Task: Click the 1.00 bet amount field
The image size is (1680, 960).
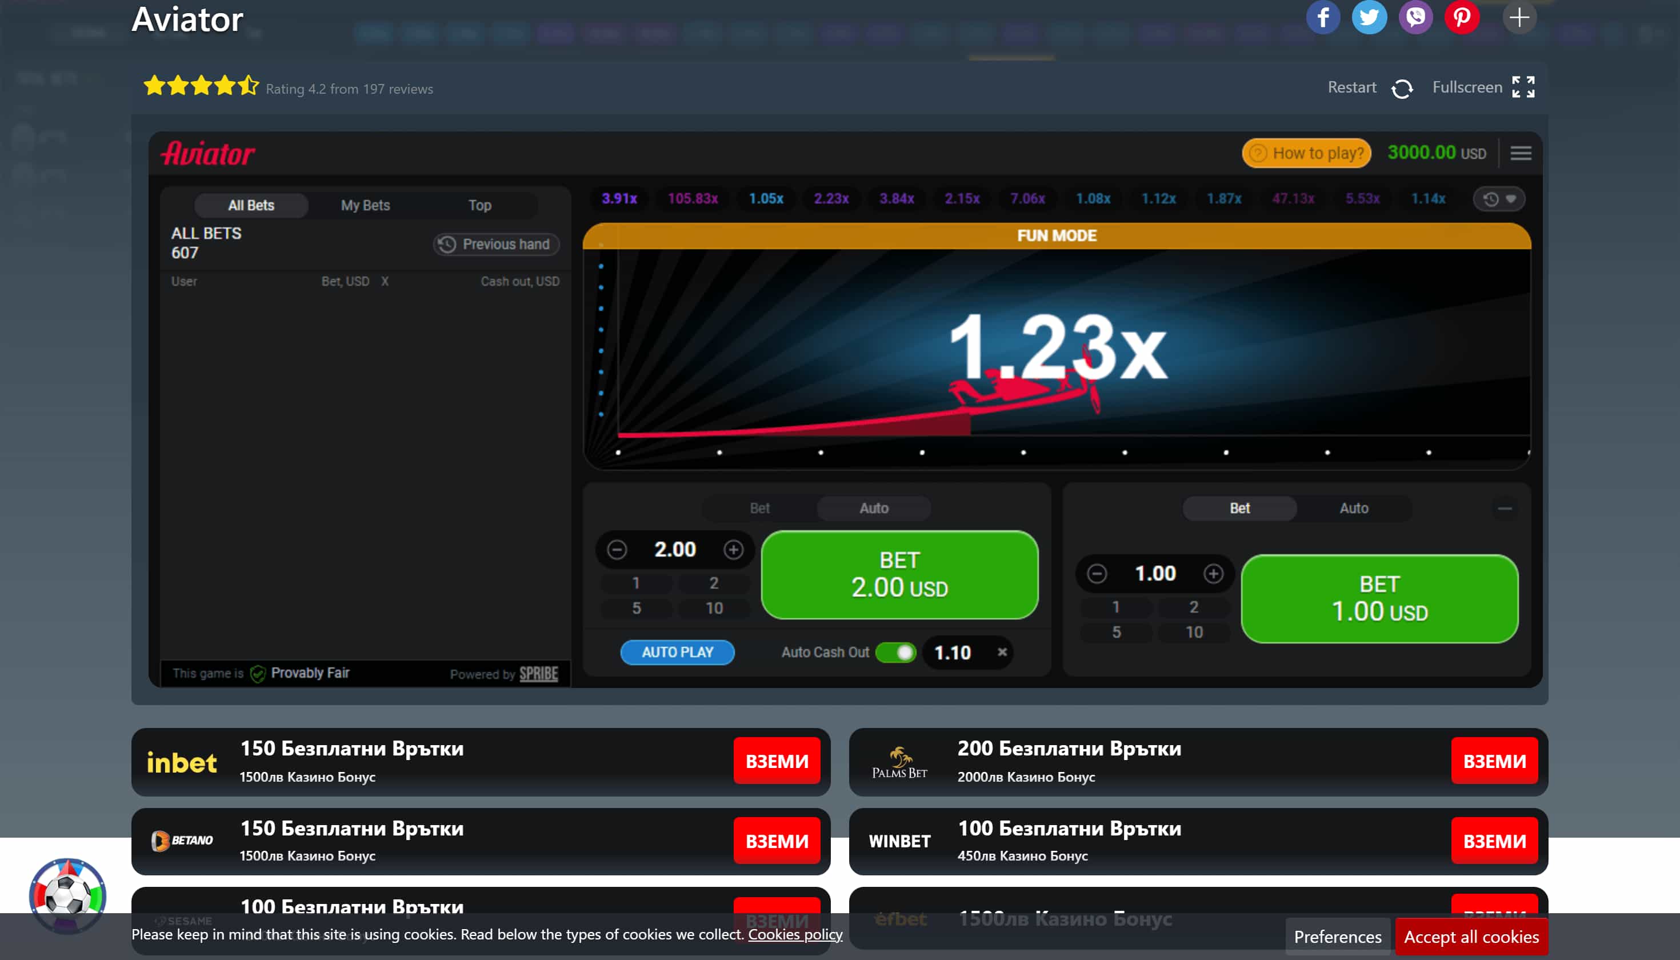Action: pos(1155,574)
